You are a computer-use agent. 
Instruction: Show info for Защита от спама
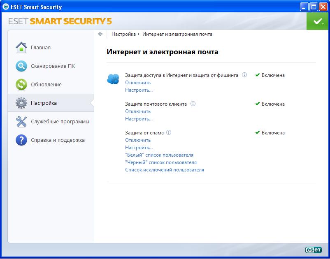coord(169,132)
